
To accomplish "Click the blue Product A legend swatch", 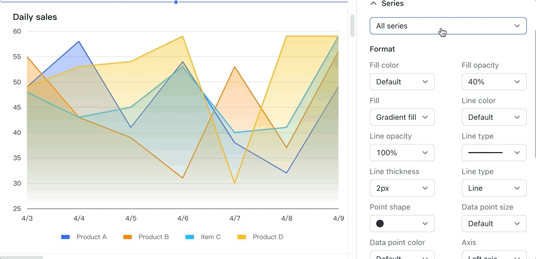I will click(66, 237).
